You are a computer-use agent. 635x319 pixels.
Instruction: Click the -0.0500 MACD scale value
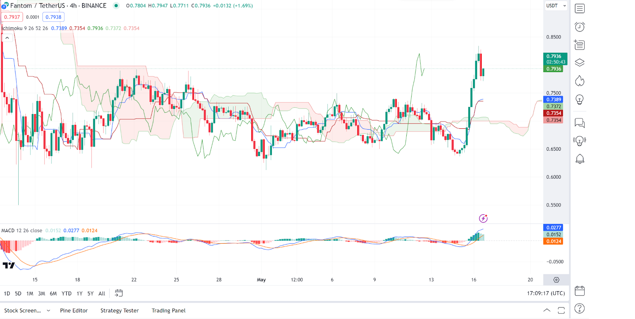pyautogui.click(x=554, y=262)
